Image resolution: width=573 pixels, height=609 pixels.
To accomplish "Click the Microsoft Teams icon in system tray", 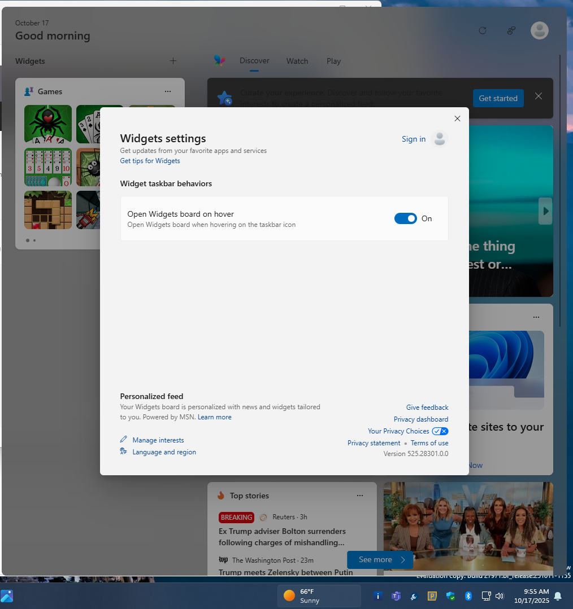I will [396, 596].
